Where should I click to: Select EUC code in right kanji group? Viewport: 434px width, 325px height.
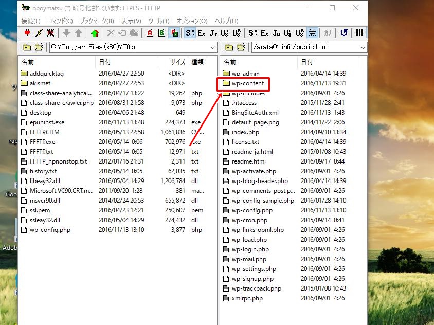(265, 33)
